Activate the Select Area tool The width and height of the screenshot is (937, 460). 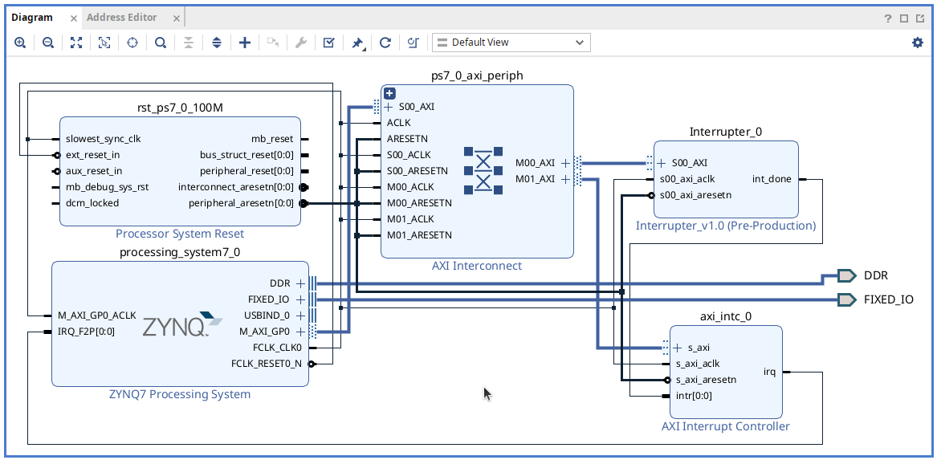click(x=104, y=43)
